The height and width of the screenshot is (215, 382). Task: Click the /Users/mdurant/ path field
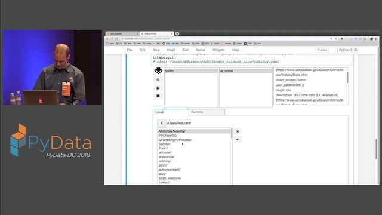click(x=179, y=124)
